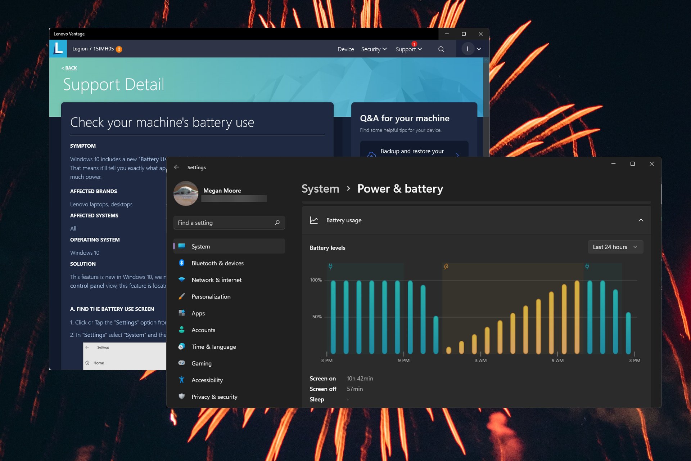Click the System breadcrumb link

[x=320, y=189]
